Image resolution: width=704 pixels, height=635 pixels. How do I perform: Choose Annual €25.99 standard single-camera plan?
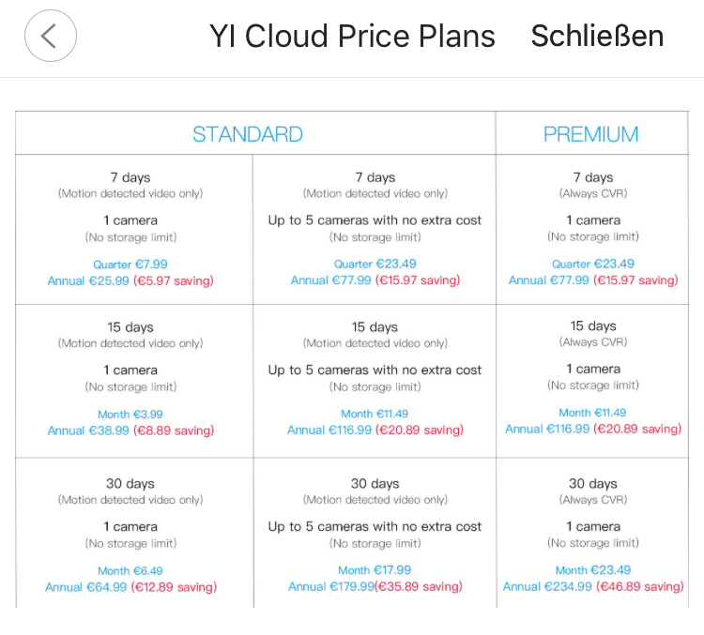[x=88, y=281]
